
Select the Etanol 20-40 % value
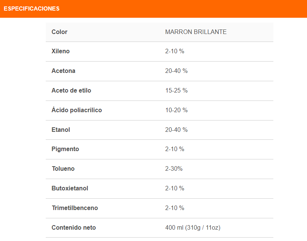pyautogui.click(x=176, y=130)
